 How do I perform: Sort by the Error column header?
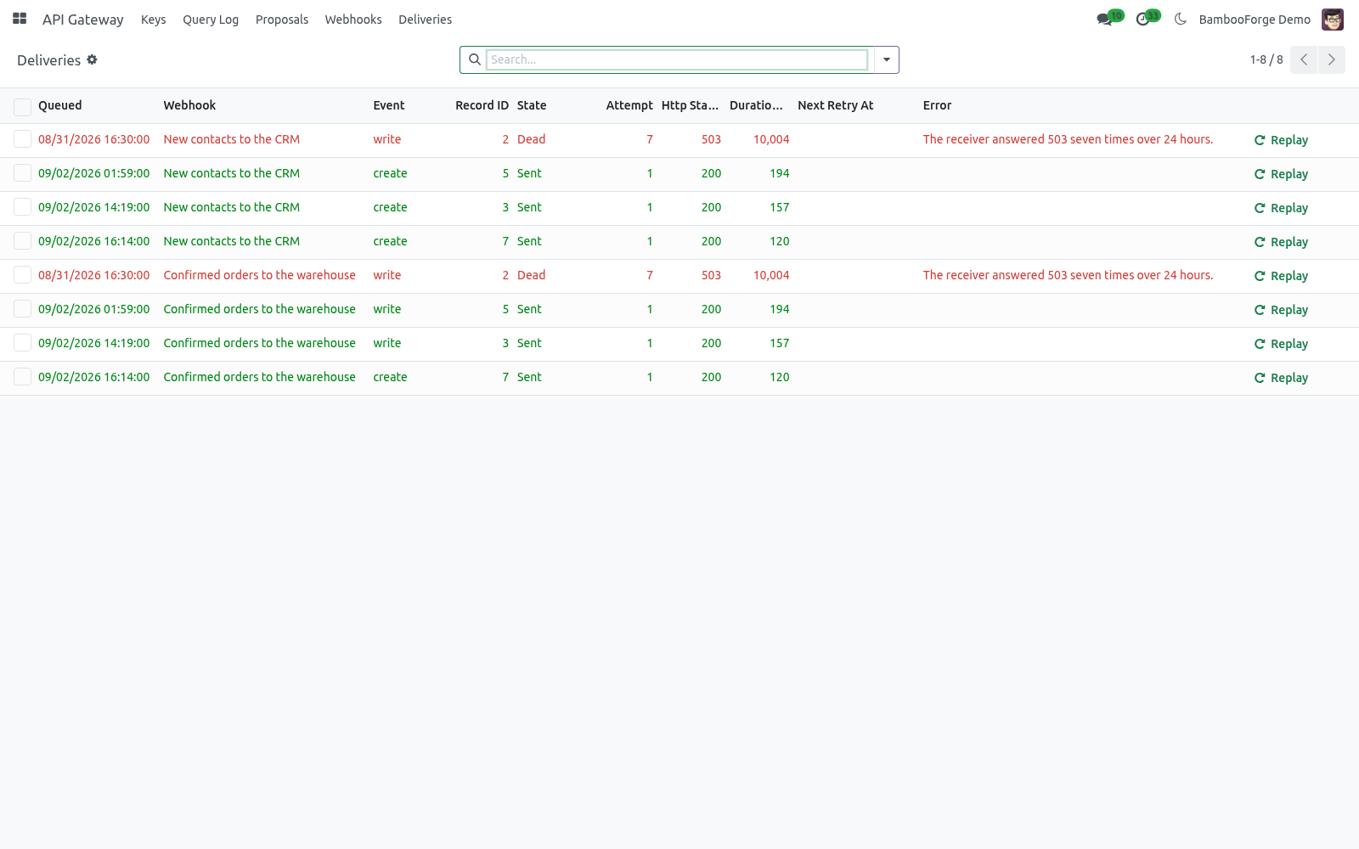pyautogui.click(x=937, y=105)
